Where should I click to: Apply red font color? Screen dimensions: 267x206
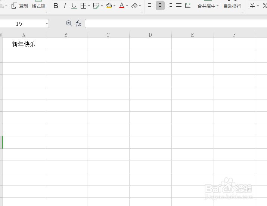tap(122, 6)
